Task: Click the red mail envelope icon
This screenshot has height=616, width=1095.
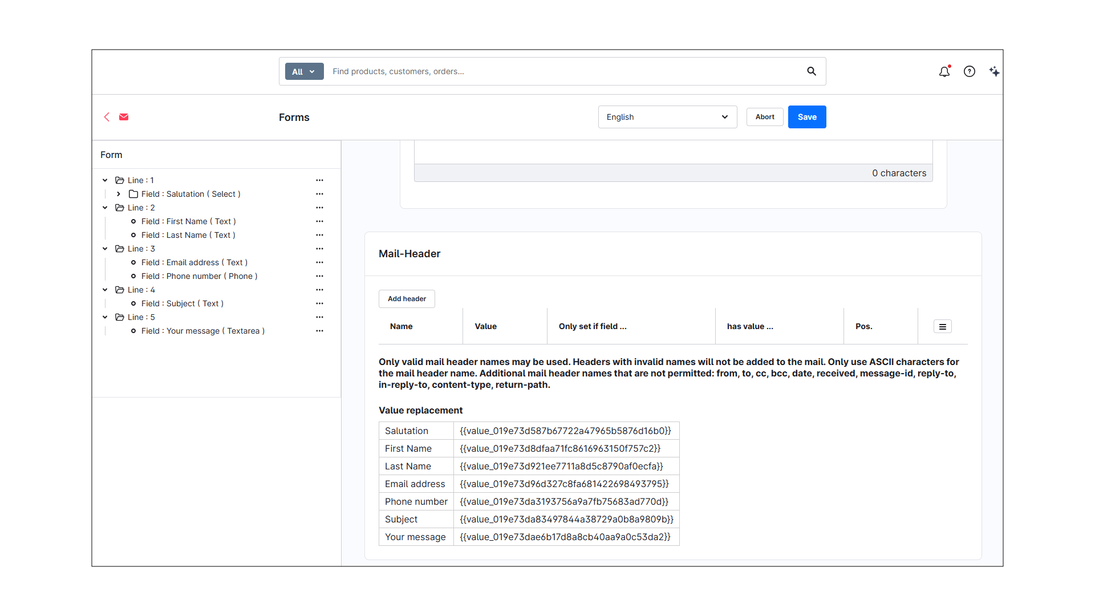Action: click(124, 117)
